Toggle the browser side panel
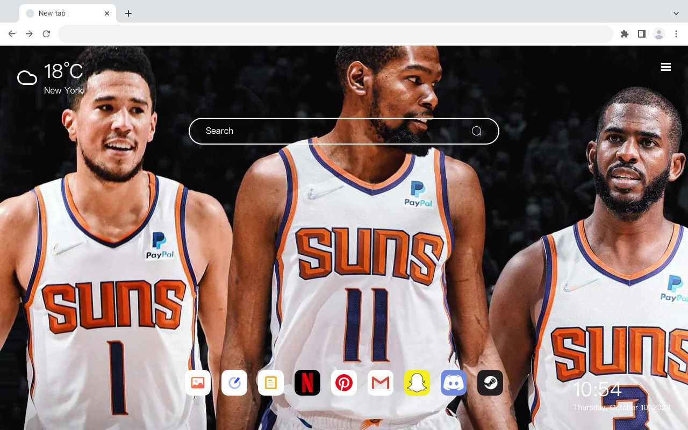The height and width of the screenshot is (430, 688). point(641,34)
